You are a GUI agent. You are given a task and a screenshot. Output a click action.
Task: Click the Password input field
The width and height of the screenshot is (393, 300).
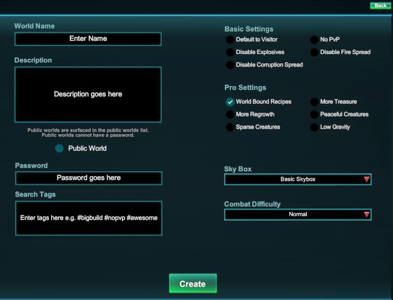[x=89, y=178]
